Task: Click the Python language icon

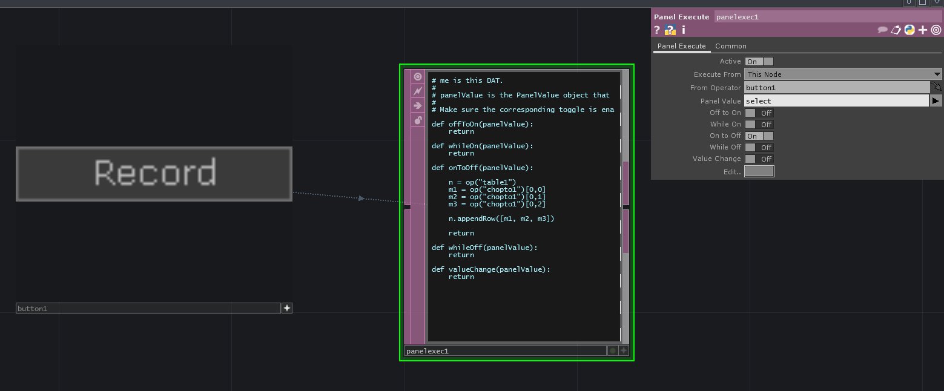Action: coord(909,30)
